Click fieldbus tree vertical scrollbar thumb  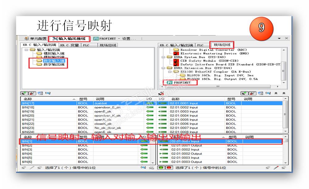(x=283, y=71)
